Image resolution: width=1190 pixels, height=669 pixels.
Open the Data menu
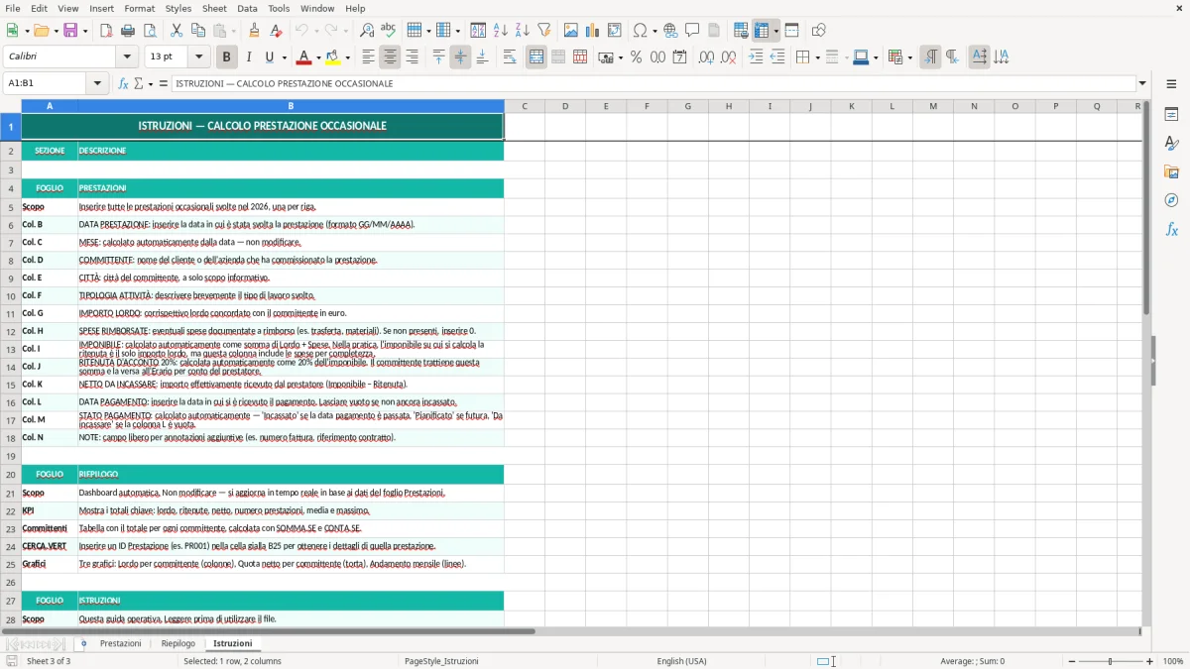[247, 8]
